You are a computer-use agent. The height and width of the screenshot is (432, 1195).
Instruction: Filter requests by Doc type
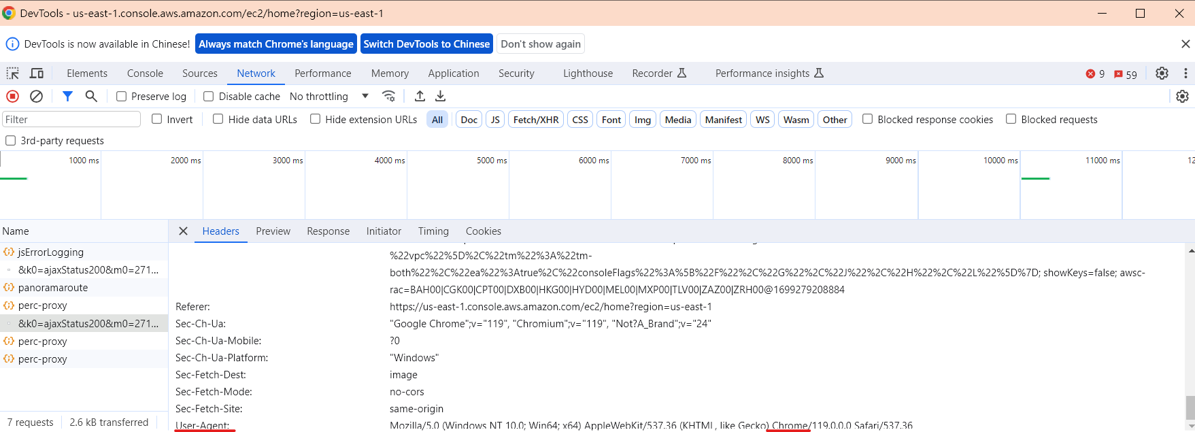[x=469, y=120]
